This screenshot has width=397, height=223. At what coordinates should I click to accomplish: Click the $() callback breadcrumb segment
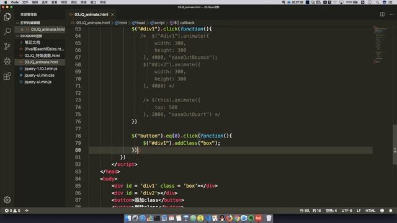[x=182, y=23]
